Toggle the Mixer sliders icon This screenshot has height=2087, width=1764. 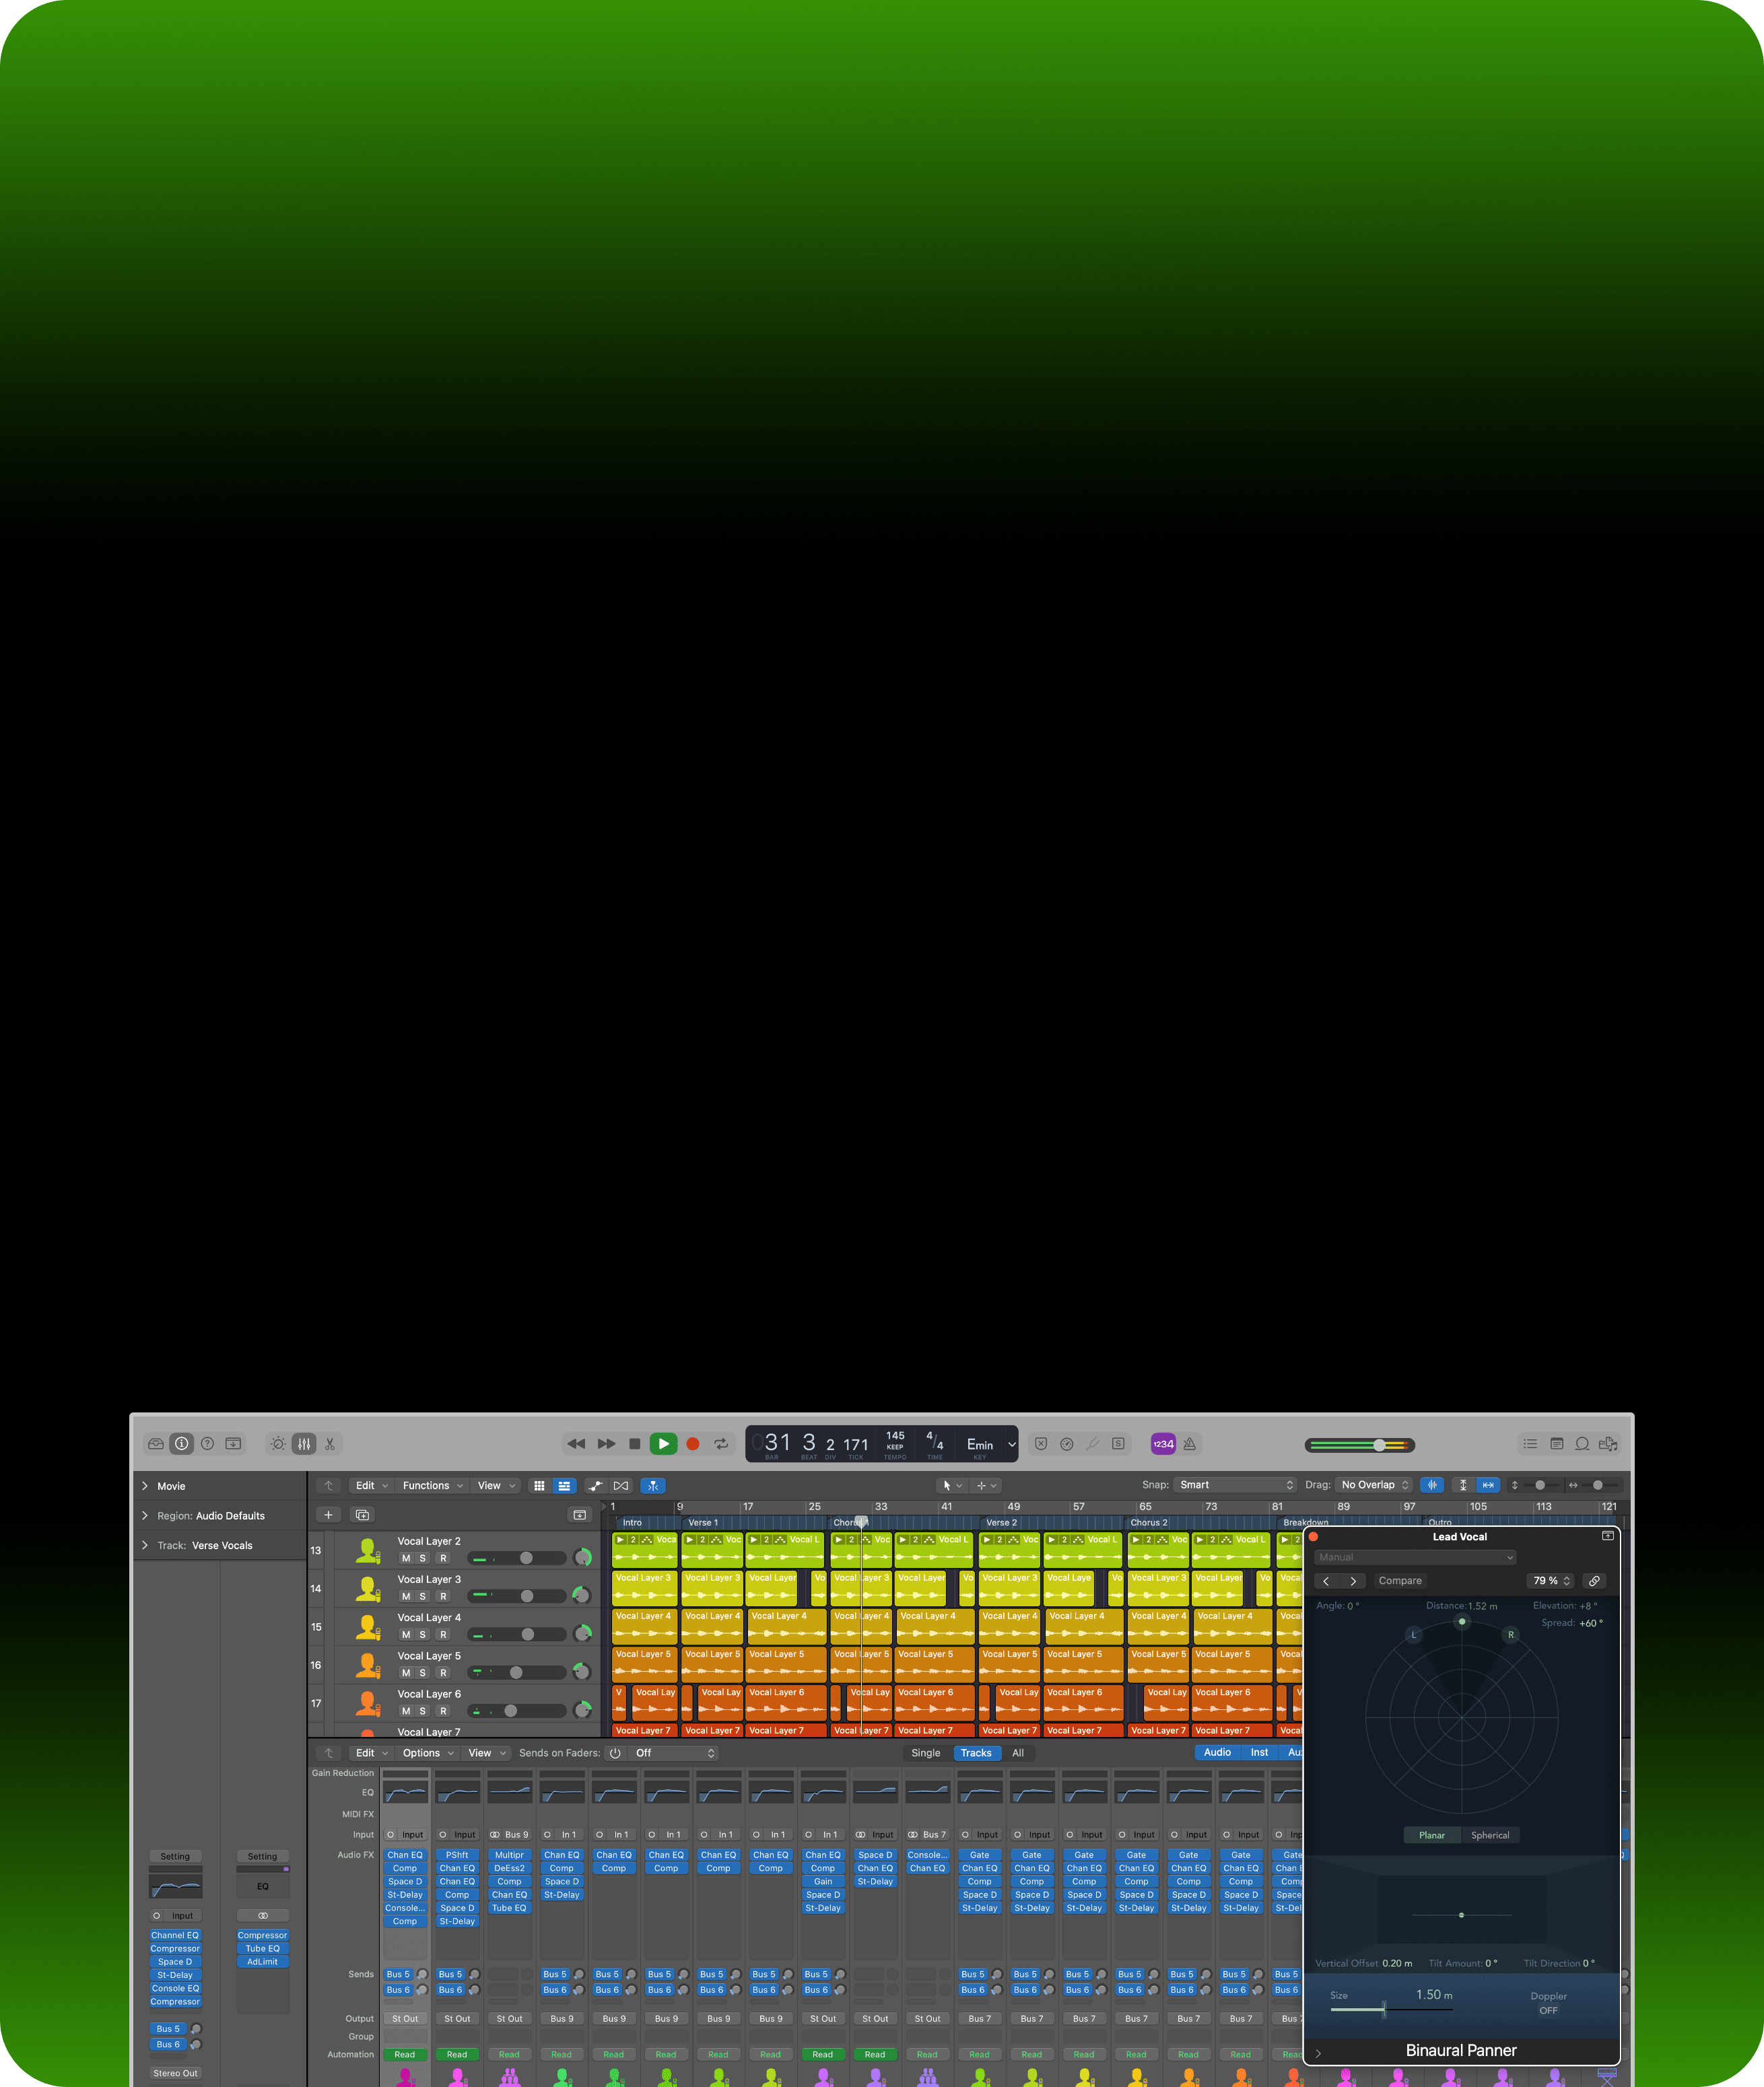(304, 1444)
